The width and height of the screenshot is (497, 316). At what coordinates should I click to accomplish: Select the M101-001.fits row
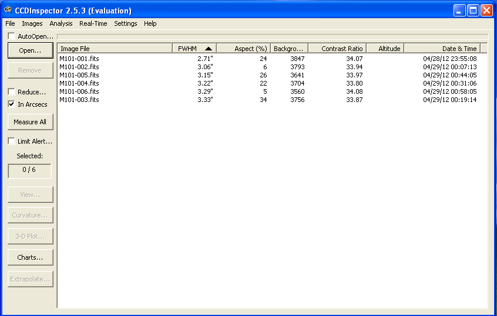[272, 59]
